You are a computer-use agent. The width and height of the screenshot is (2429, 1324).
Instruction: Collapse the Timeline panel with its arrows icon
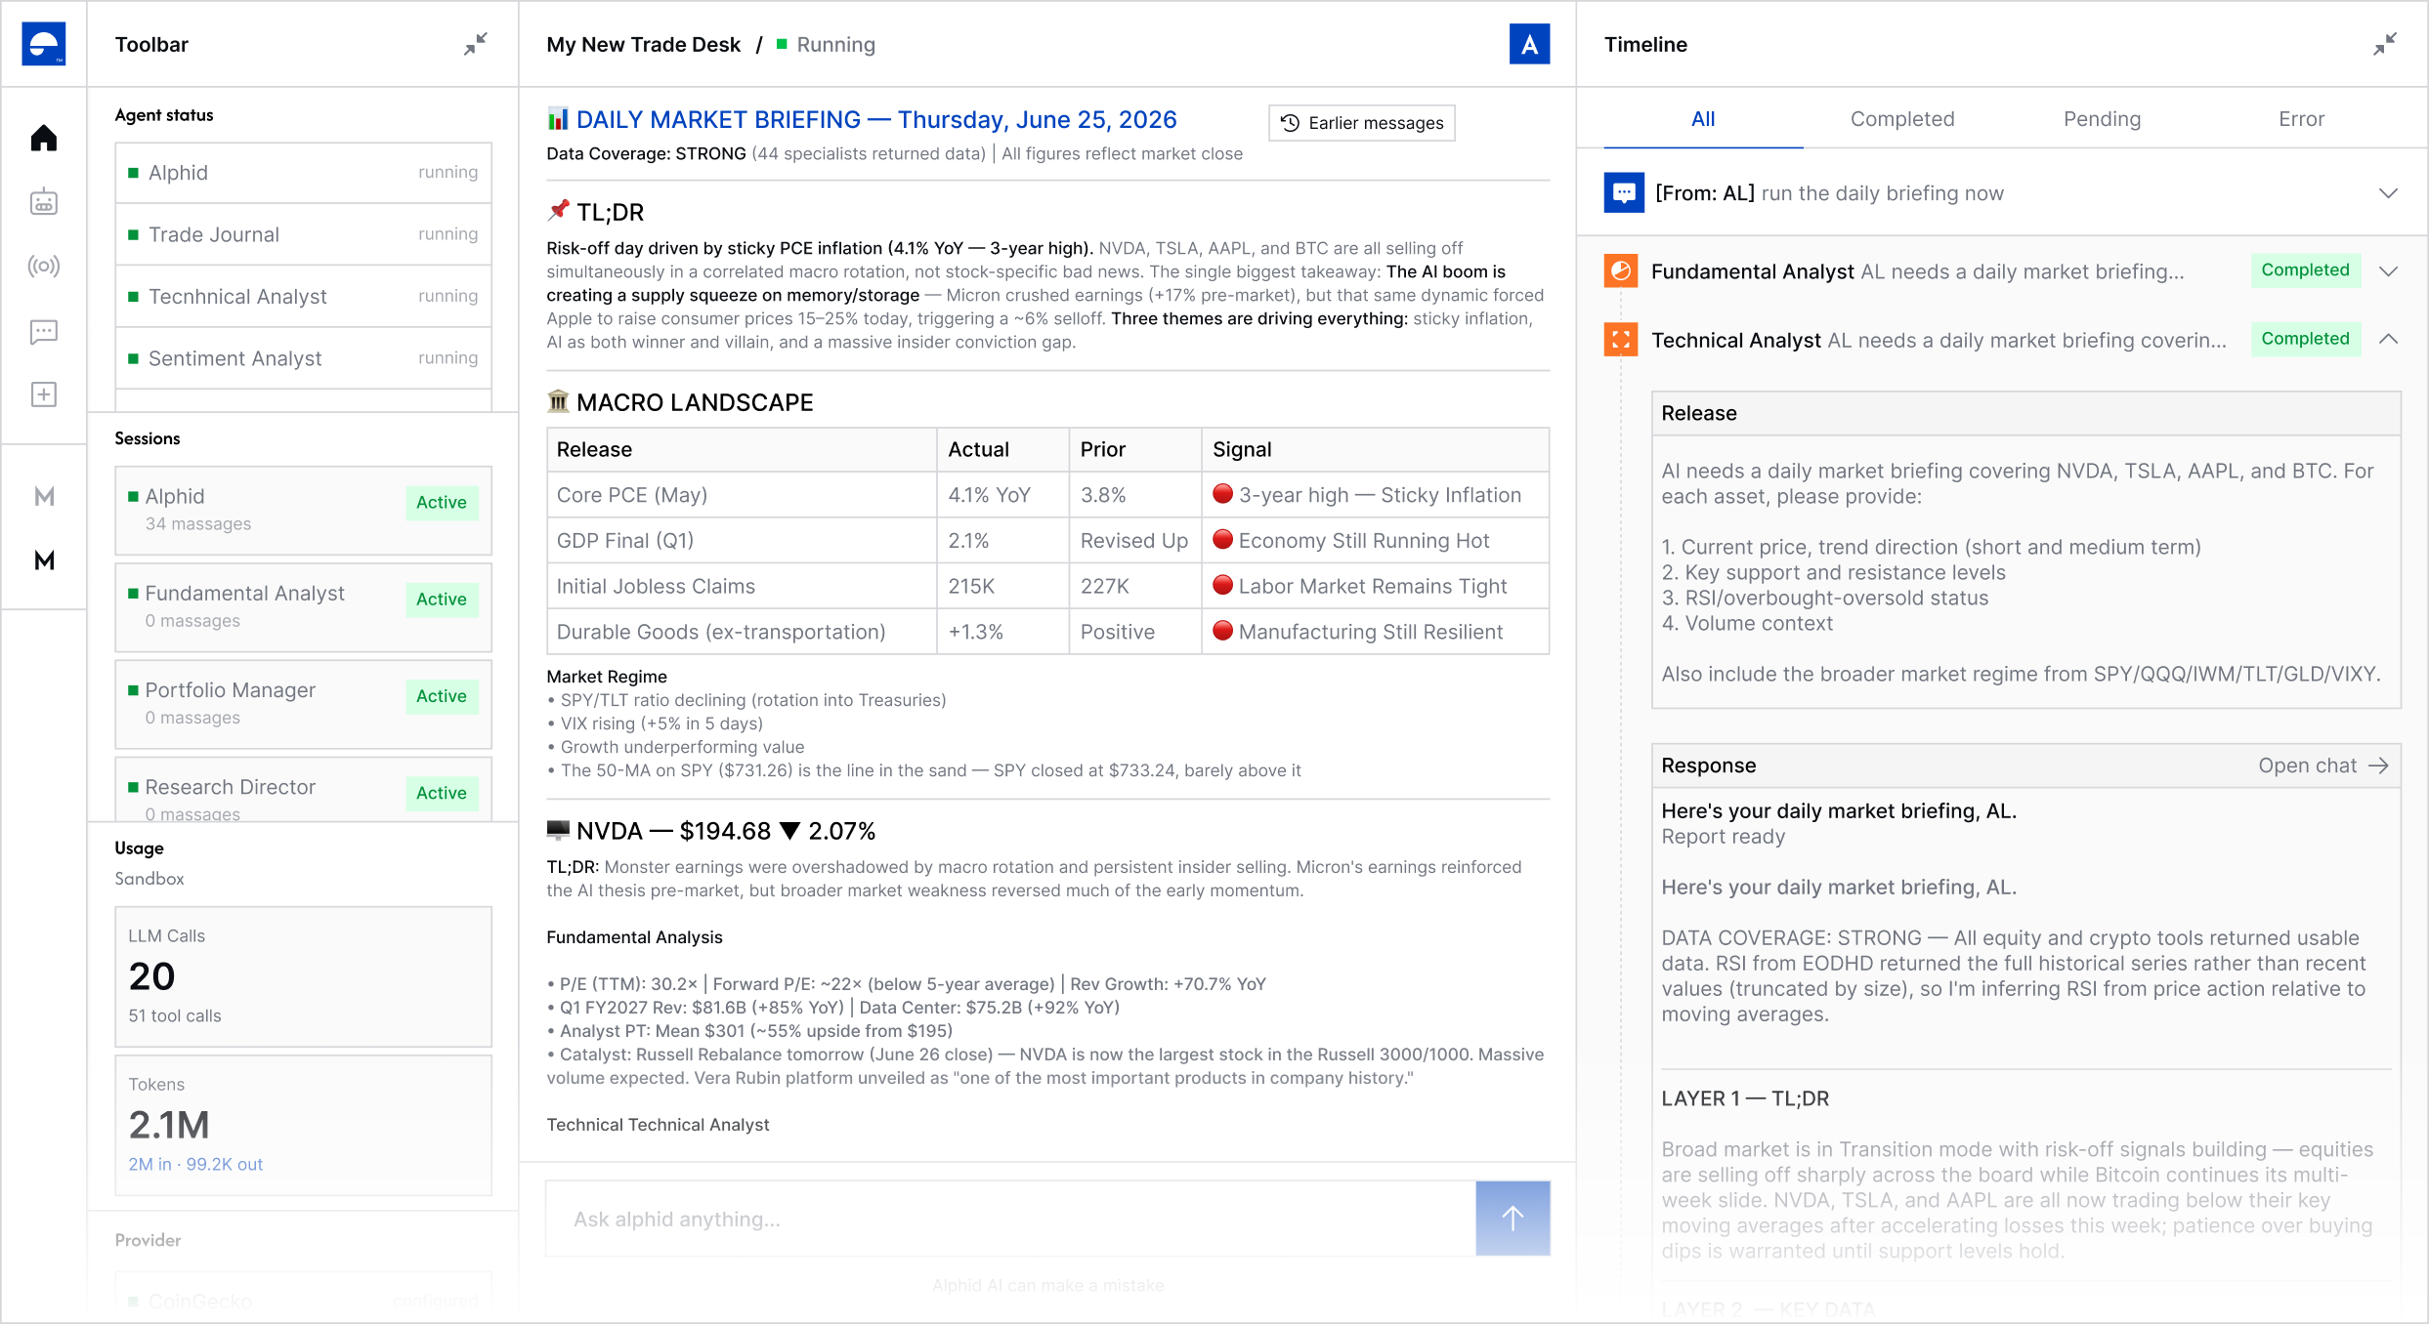pos(2385,44)
